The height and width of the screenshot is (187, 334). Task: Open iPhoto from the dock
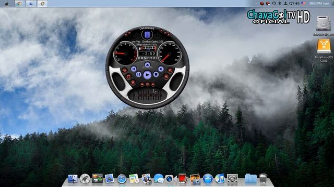click(x=195, y=179)
